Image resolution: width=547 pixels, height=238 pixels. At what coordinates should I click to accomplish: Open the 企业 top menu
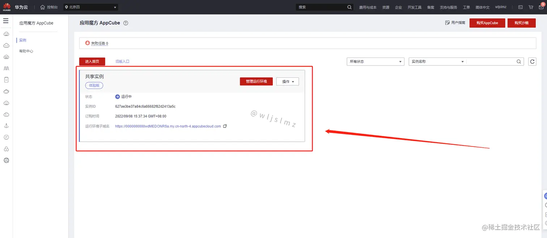click(398, 7)
